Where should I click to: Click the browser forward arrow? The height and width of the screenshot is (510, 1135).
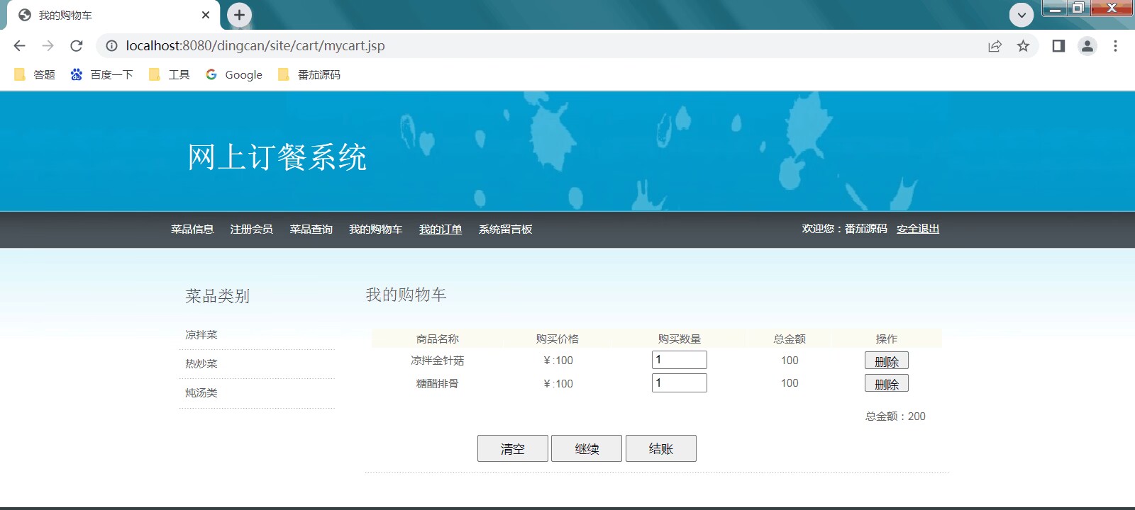pyautogui.click(x=48, y=46)
